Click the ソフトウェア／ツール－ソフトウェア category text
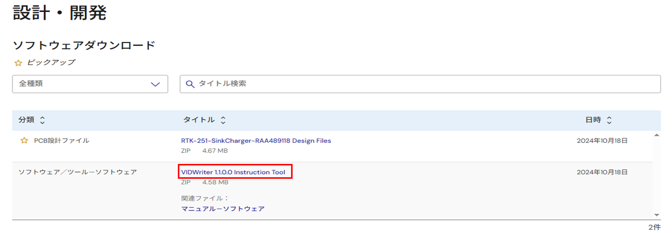Viewport: 672px width, 233px height. [x=78, y=172]
